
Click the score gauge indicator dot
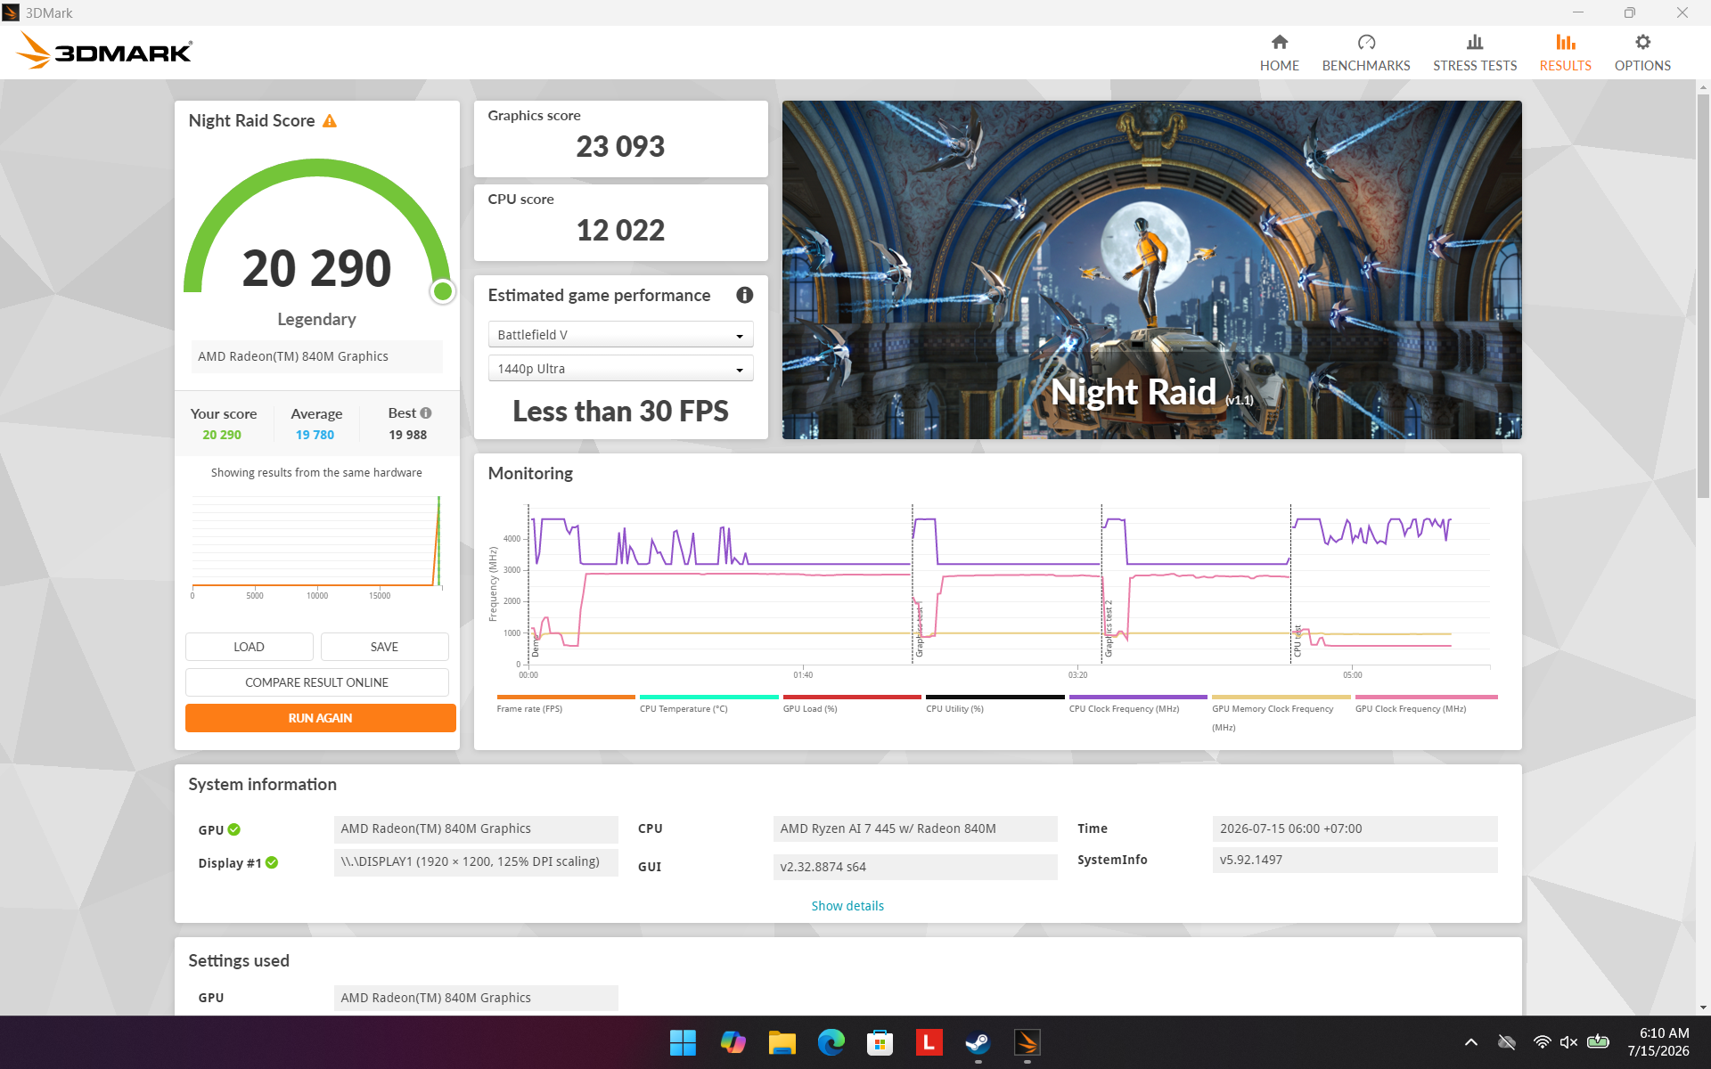(x=443, y=291)
